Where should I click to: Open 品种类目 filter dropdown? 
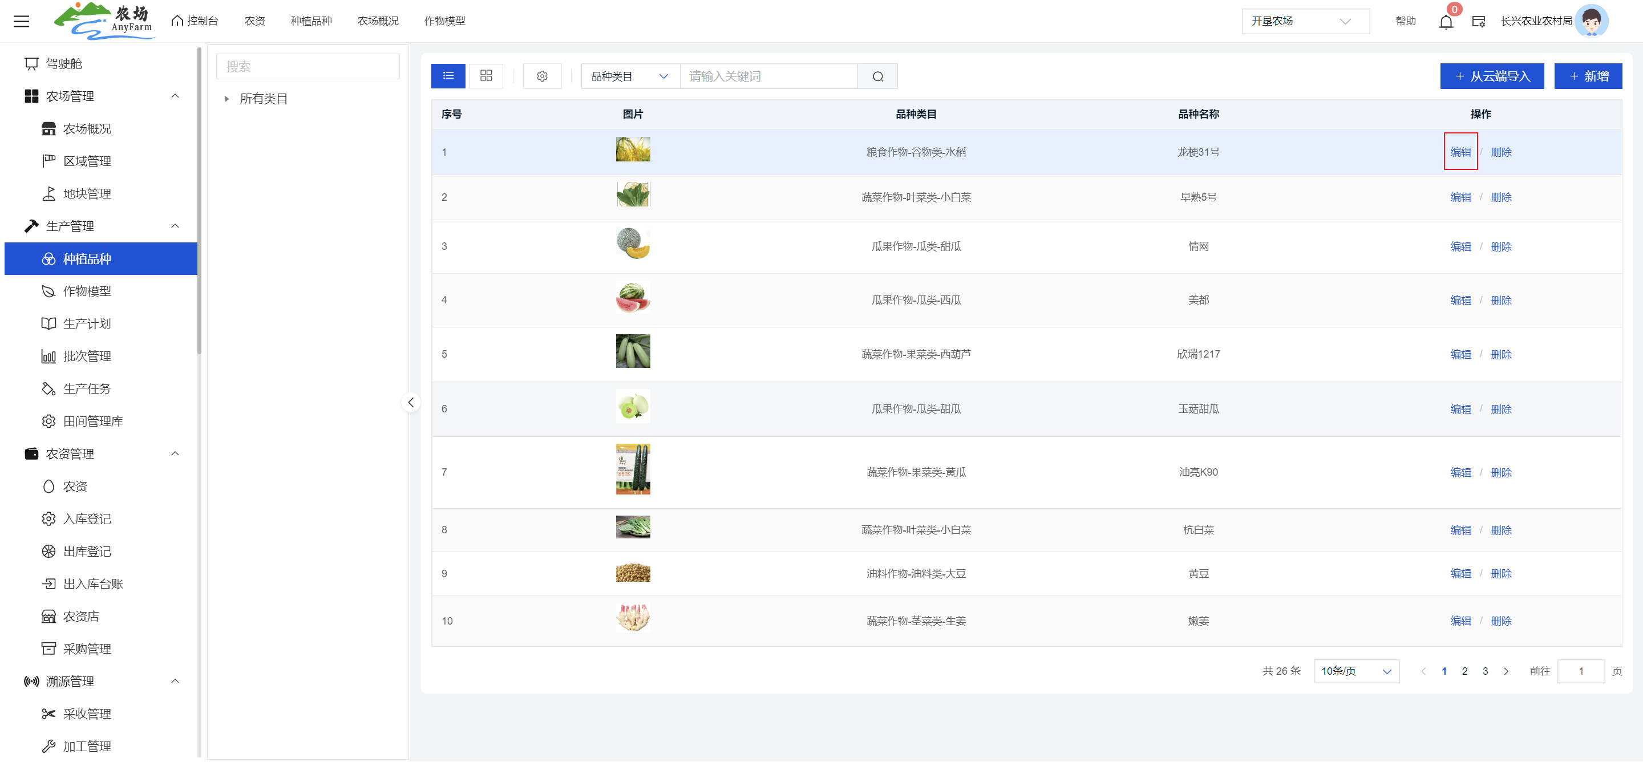point(629,76)
